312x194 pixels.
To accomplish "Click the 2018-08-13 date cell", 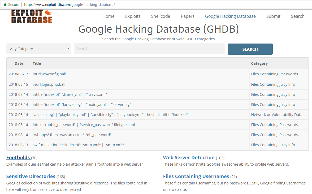I will [x=18, y=145].
